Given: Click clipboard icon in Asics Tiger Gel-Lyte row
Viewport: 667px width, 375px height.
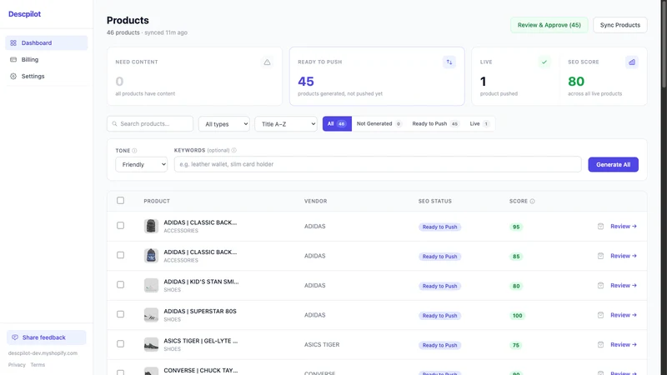Looking at the screenshot, I should 600,344.
